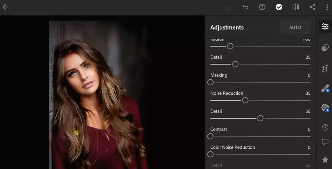The height and width of the screenshot is (169, 332).
Task: Click the AUTO adjustments button
Action: [295, 27]
